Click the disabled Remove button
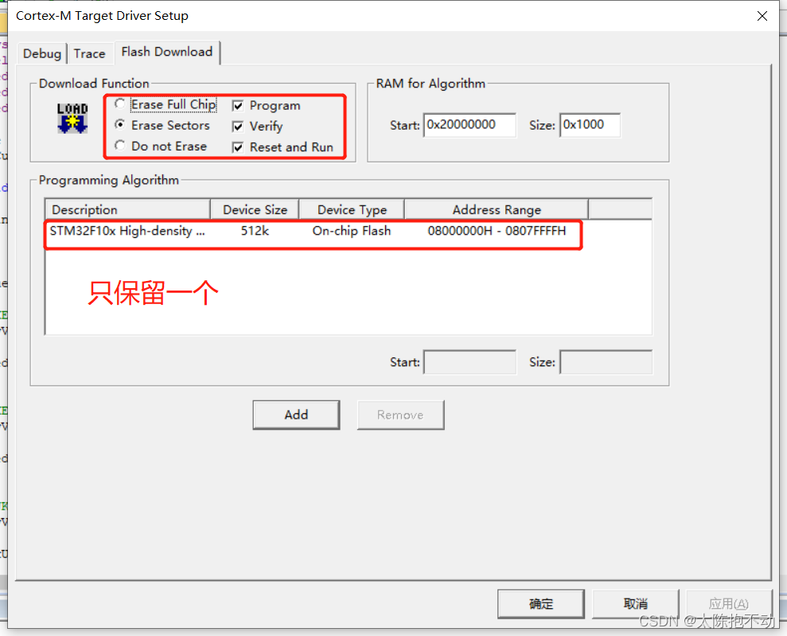 tap(400, 415)
